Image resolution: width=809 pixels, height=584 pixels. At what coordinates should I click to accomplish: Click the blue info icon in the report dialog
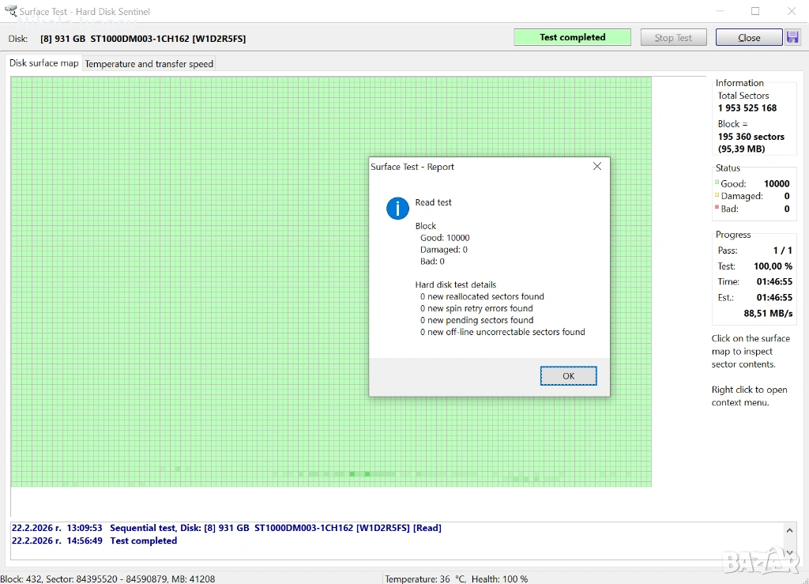pyautogui.click(x=397, y=209)
